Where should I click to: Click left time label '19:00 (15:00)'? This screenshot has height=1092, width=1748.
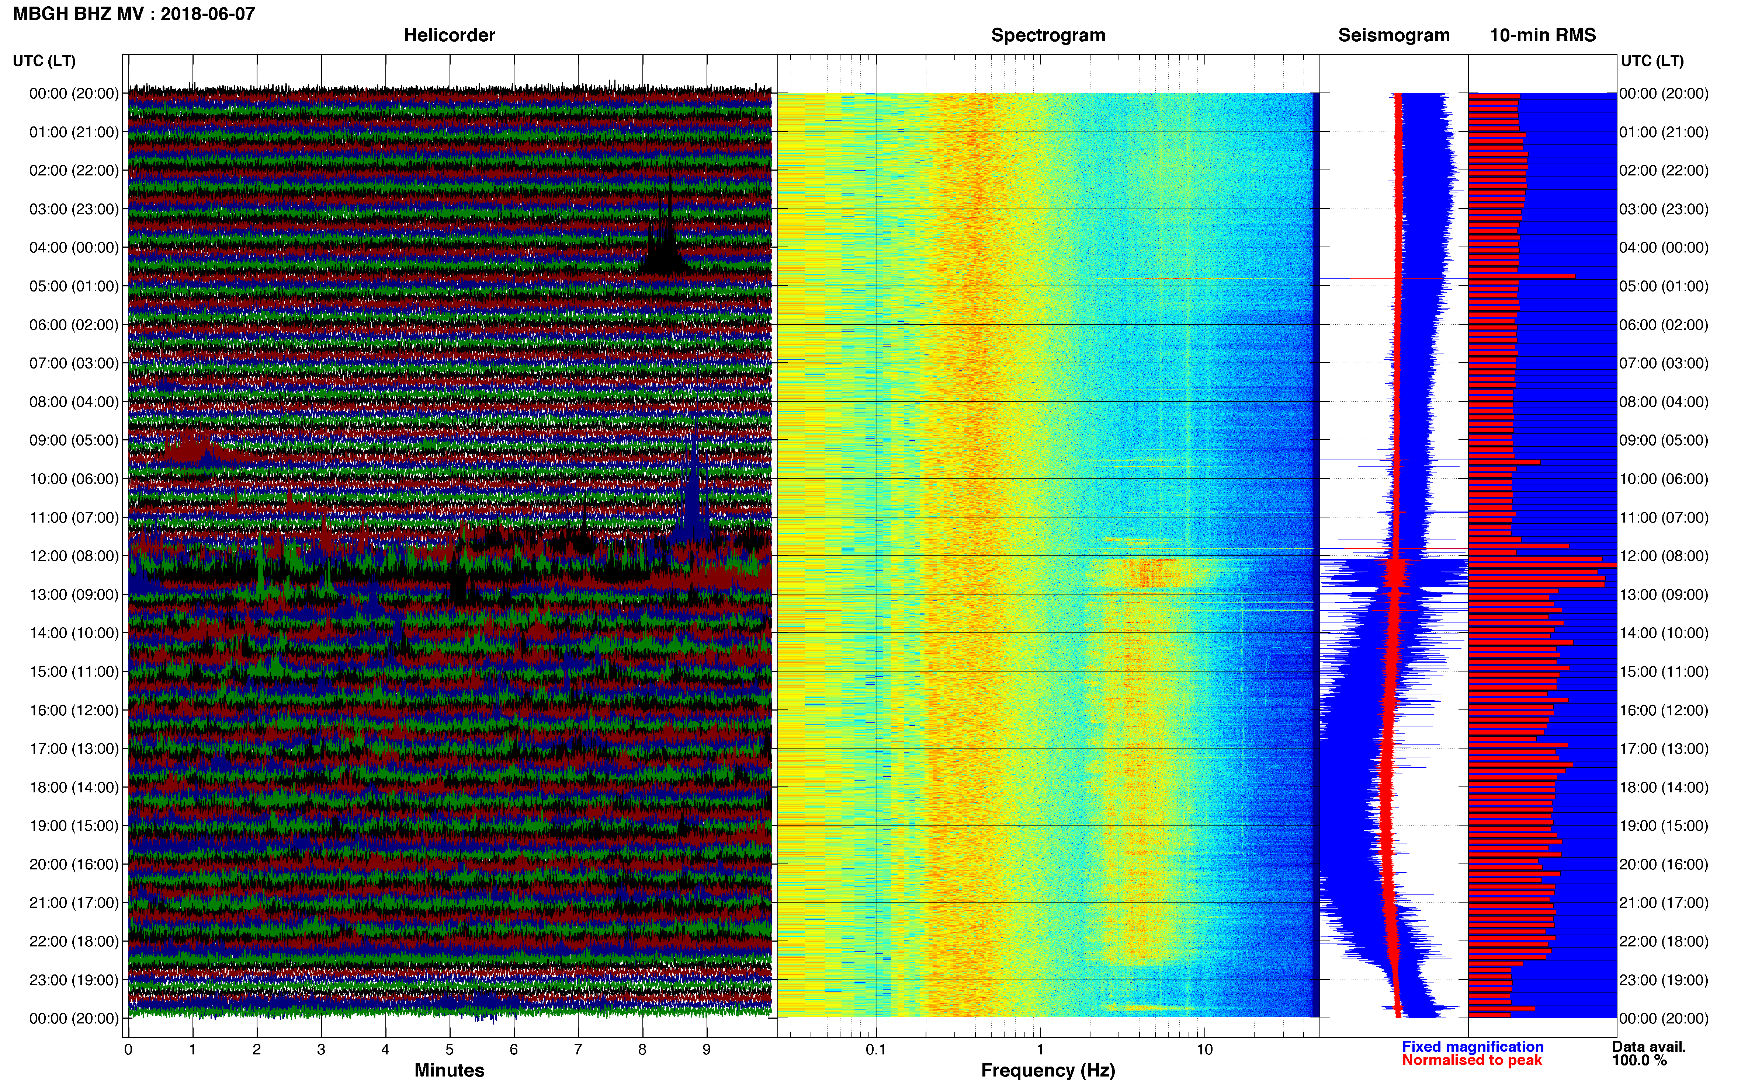pyautogui.click(x=74, y=826)
